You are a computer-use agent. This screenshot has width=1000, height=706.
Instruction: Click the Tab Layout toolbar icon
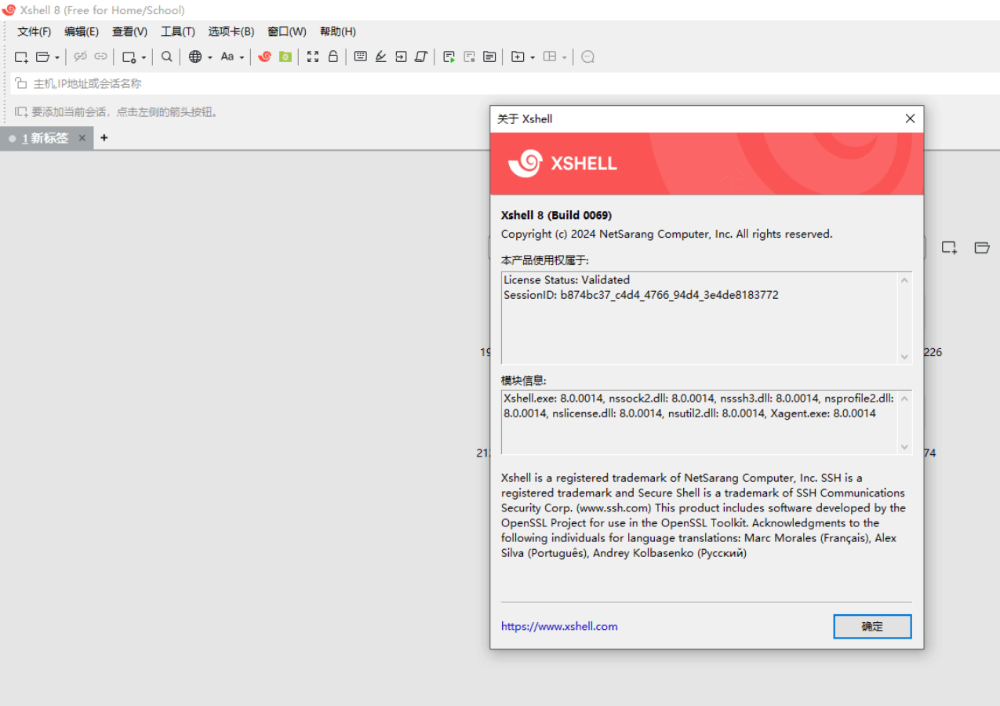550,56
